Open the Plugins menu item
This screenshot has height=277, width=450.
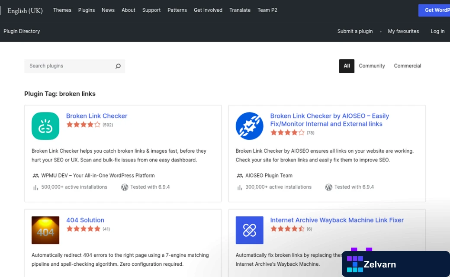click(87, 10)
